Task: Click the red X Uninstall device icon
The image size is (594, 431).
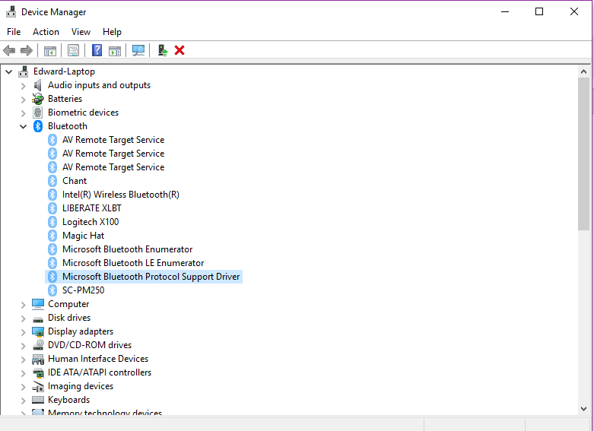Action: pyautogui.click(x=179, y=50)
